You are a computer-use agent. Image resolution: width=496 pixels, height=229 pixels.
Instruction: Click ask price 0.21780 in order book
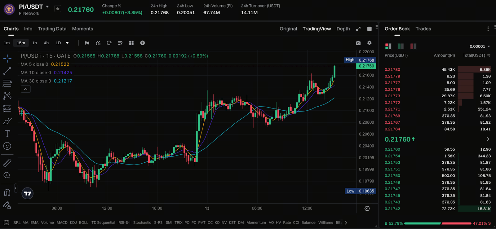[392, 70]
